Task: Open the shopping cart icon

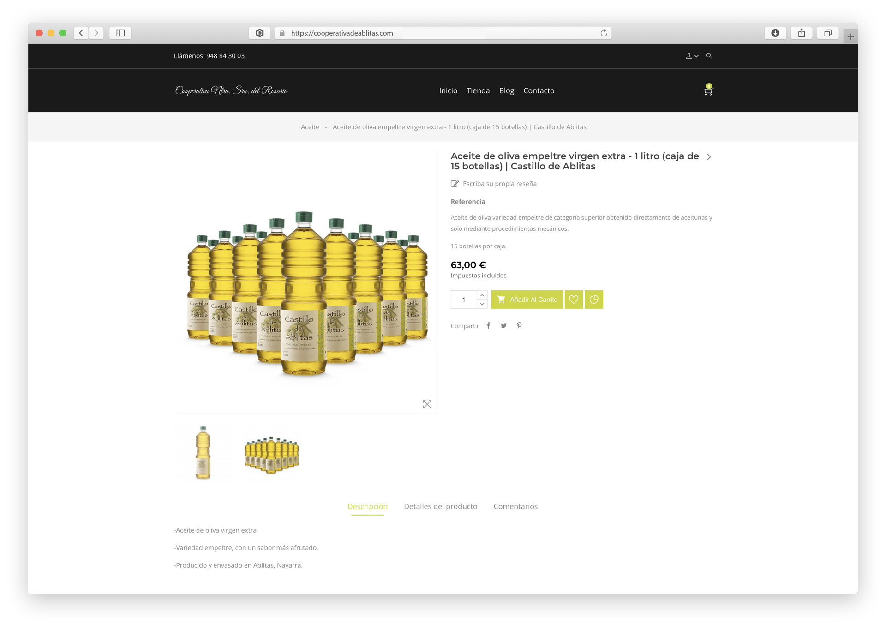Action: pyautogui.click(x=708, y=90)
